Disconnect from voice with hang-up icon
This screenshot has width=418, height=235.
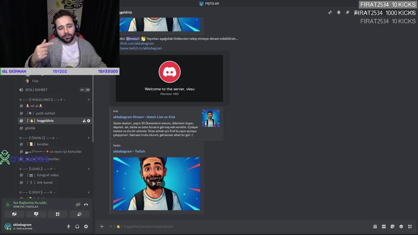tap(86, 205)
